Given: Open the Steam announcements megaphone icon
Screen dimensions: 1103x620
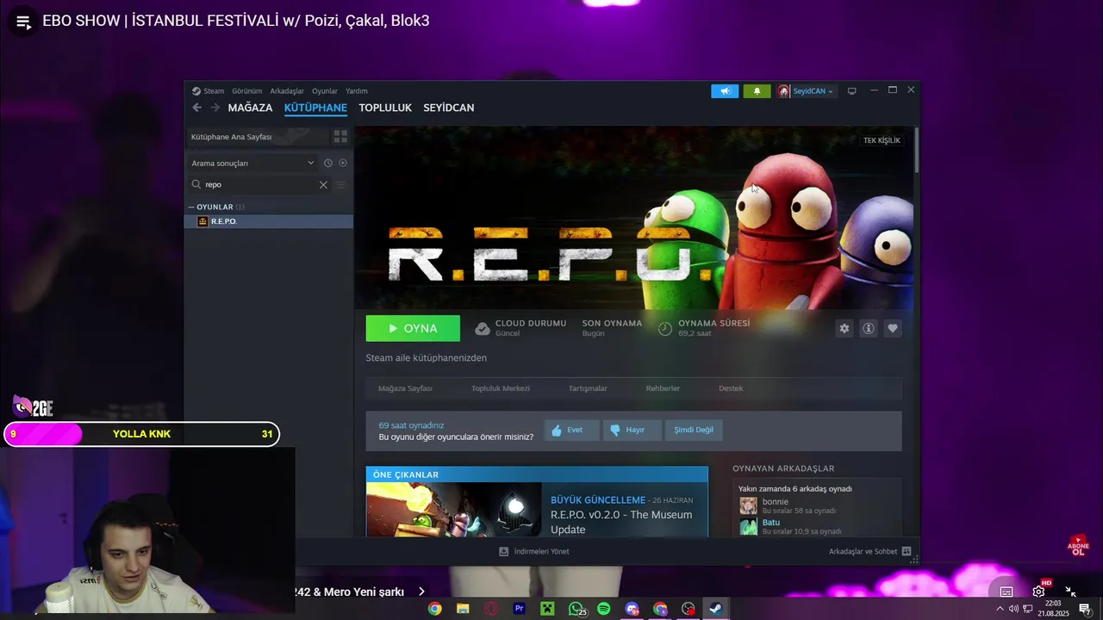Looking at the screenshot, I should pyautogui.click(x=725, y=91).
